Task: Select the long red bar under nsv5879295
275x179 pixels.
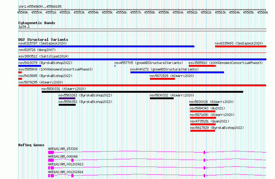Action: [142, 85]
